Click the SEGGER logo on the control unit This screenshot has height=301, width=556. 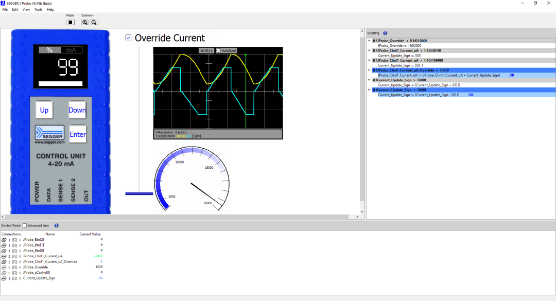(49, 133)
